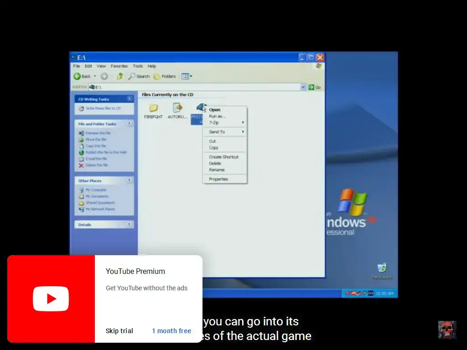Open the Back history dropdown arrow
Viewport: 467px width, 350px height.
95,77
